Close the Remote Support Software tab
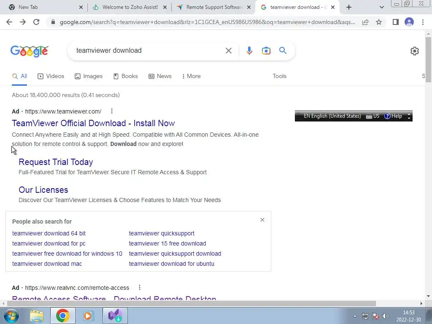Viewport: 432px width, 324px height. click(x=249, y=8)
